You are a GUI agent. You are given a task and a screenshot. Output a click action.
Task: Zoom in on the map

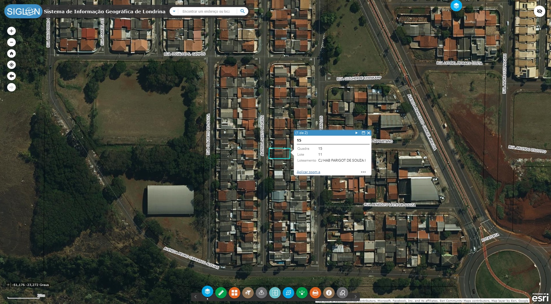[x=11, y=31]
